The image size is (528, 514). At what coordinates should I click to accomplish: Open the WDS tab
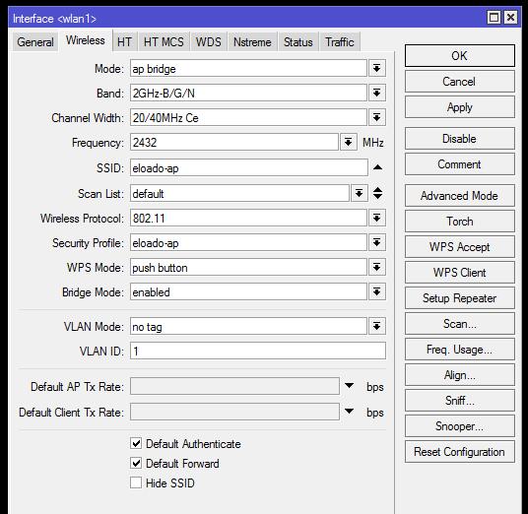tap(209, 42)
